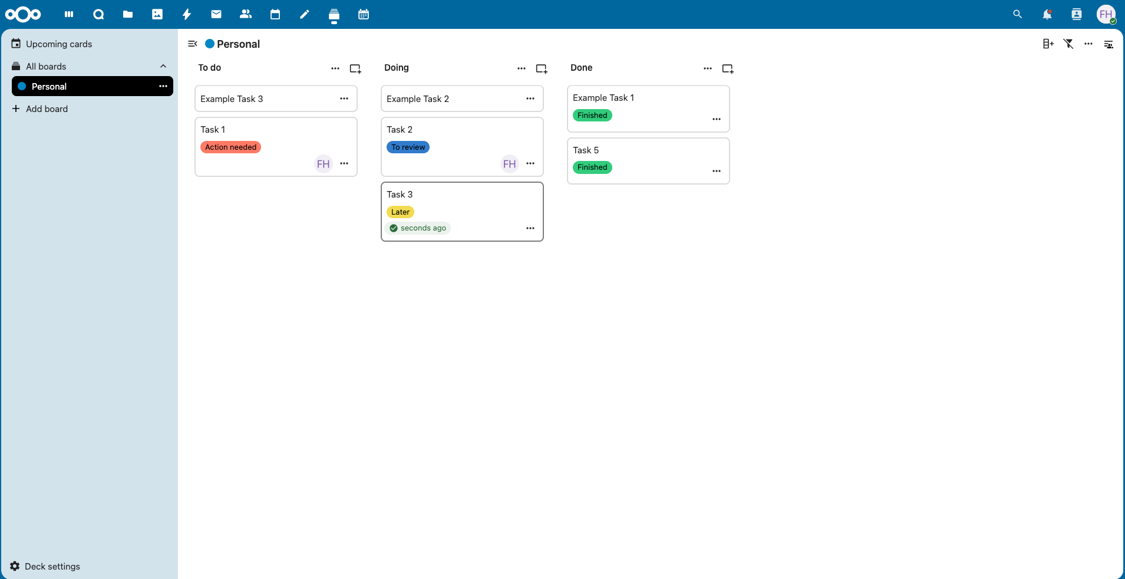The image size is (1125, 579).
Task: Open the Calendar app in top bar
Action: [275, 14]
